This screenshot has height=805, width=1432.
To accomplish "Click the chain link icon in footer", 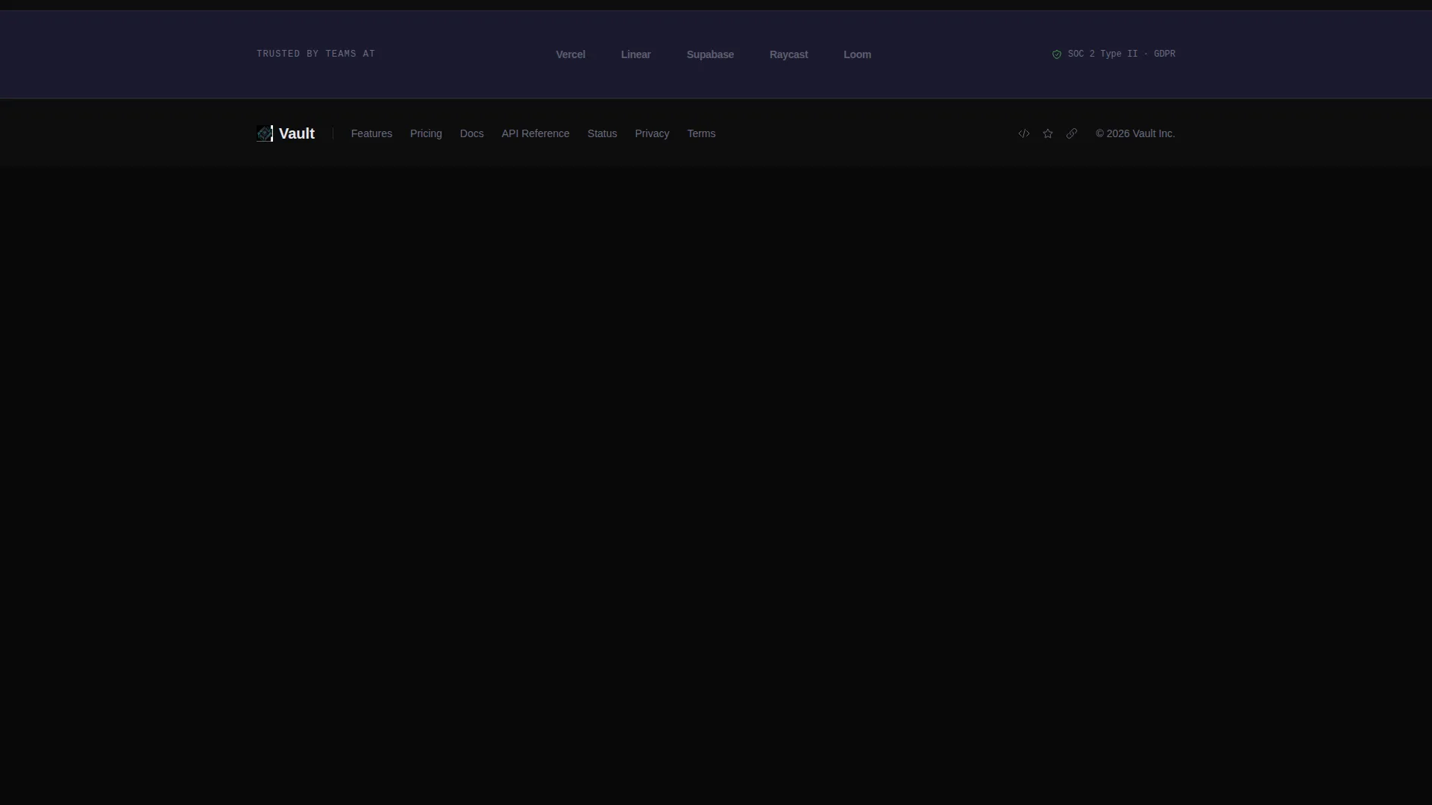I will click(1072, 133).
